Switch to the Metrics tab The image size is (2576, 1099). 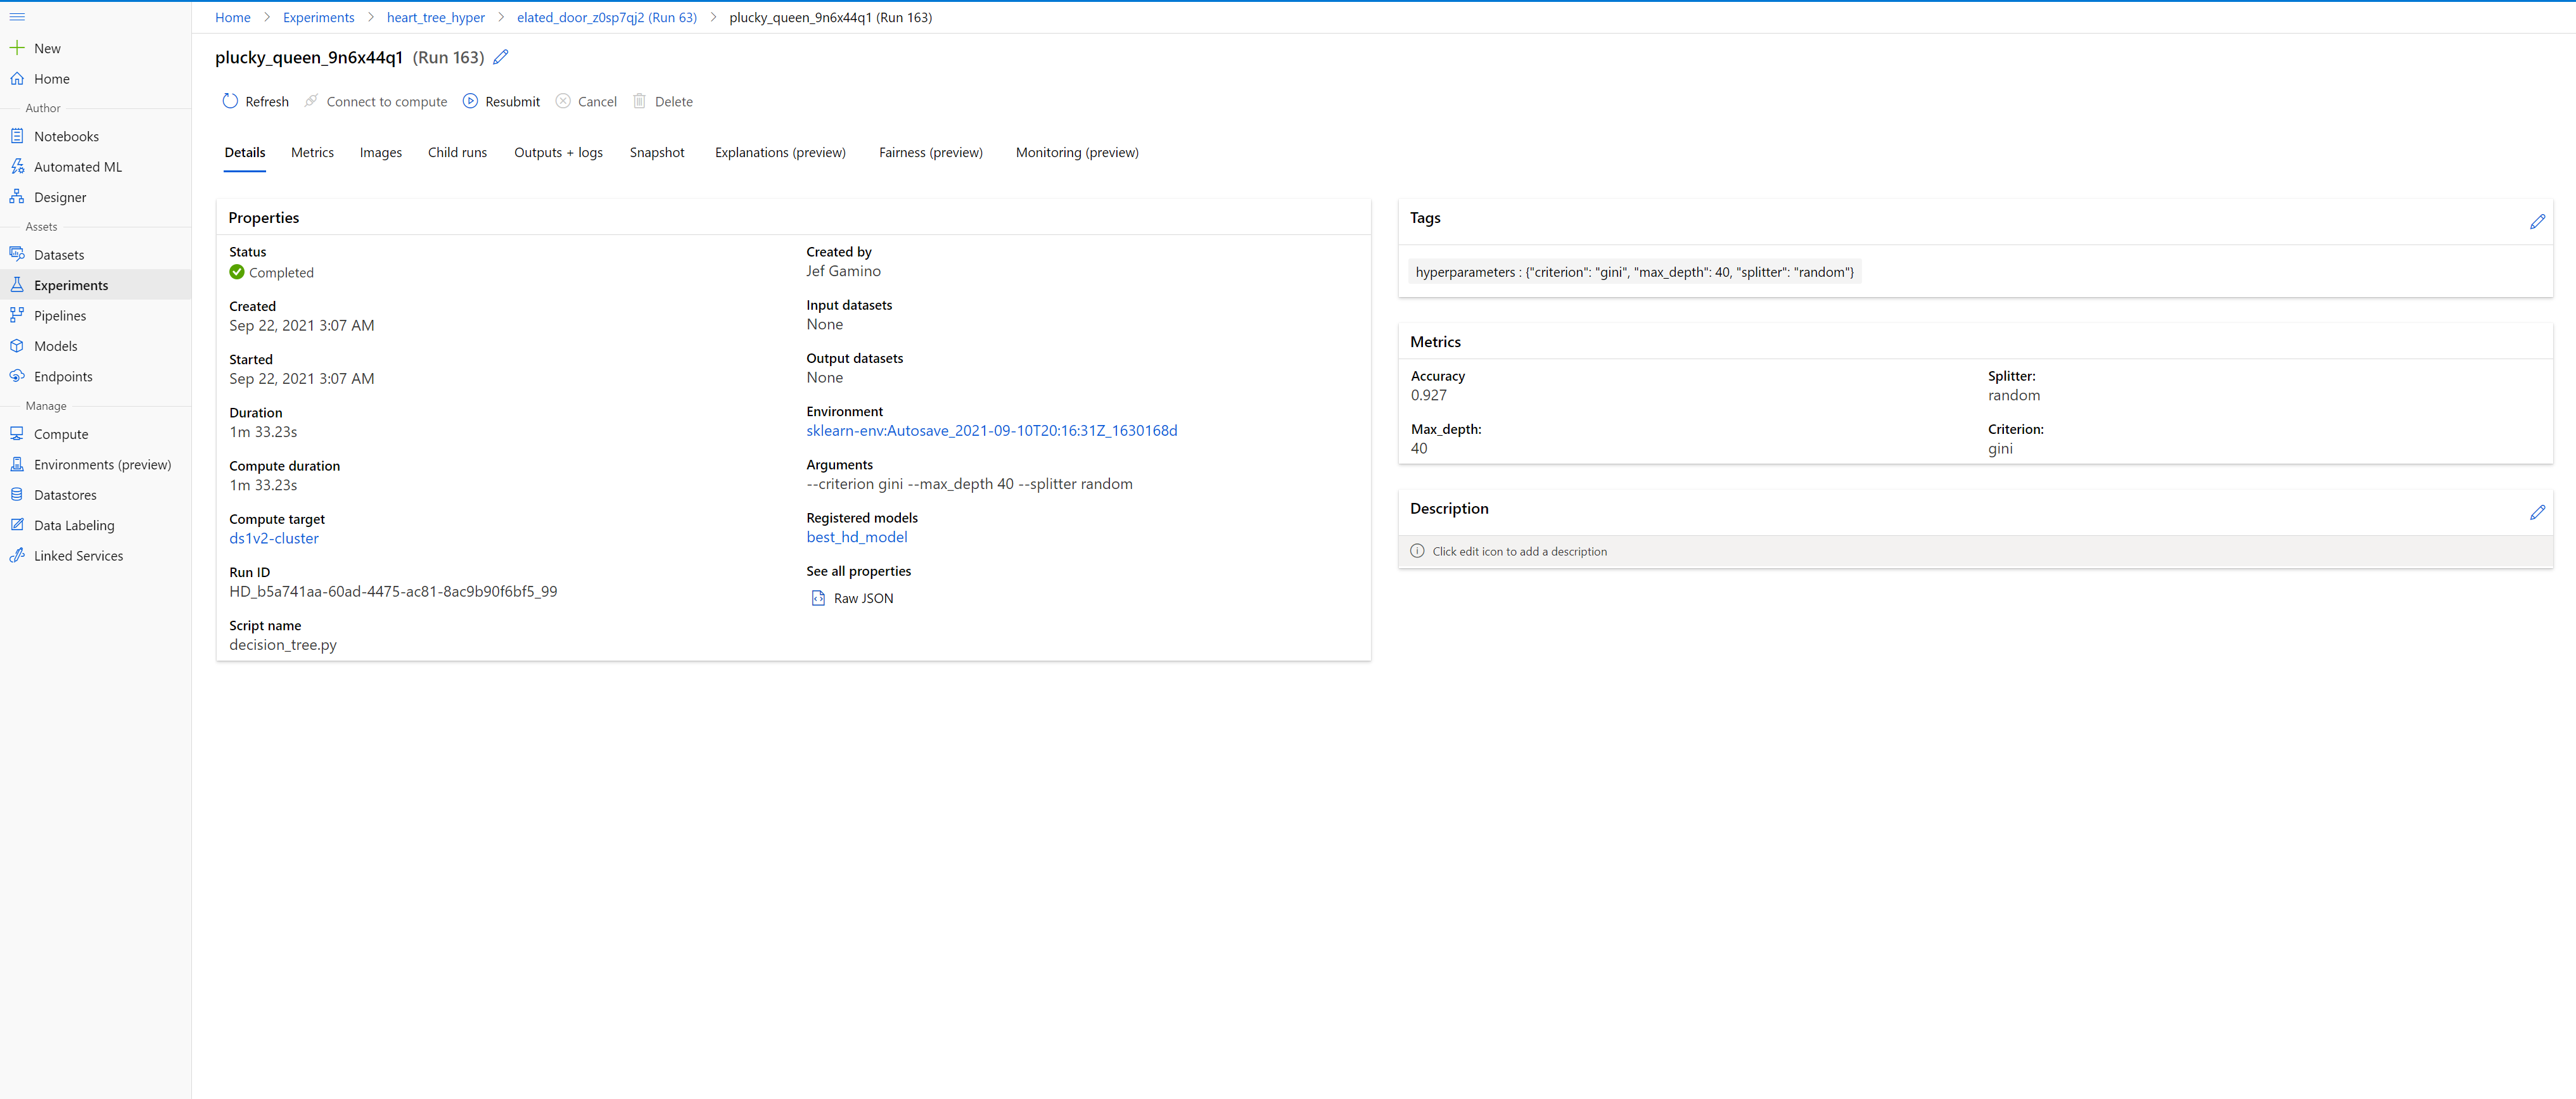point(312,152)
